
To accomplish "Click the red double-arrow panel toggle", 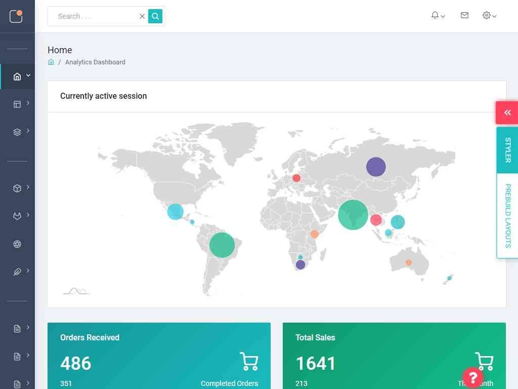I will (x=507, y=112).
